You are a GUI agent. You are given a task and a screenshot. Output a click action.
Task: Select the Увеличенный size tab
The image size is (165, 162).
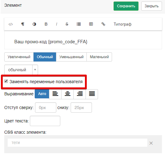click(x=19, y=57)
